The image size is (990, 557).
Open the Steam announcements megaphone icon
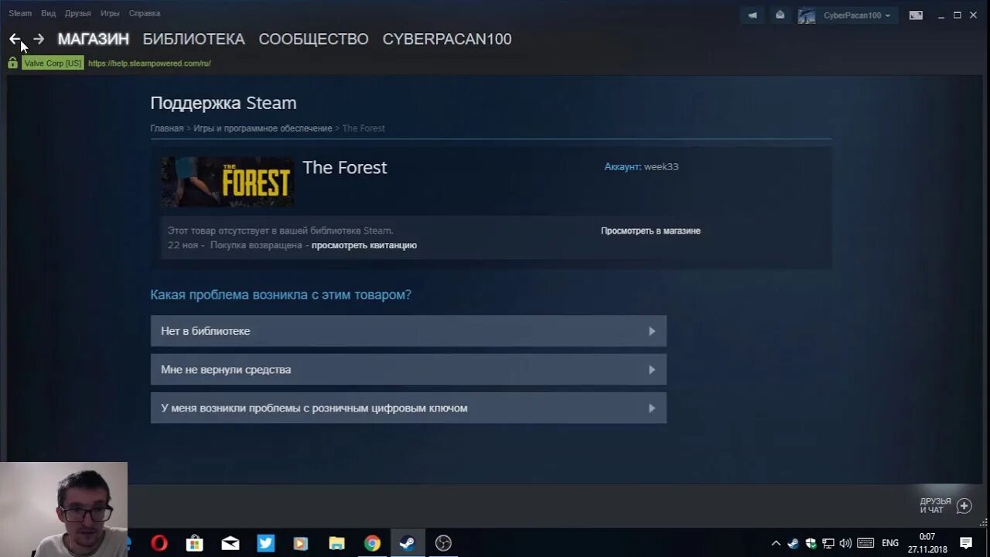(x=753, y=15)
